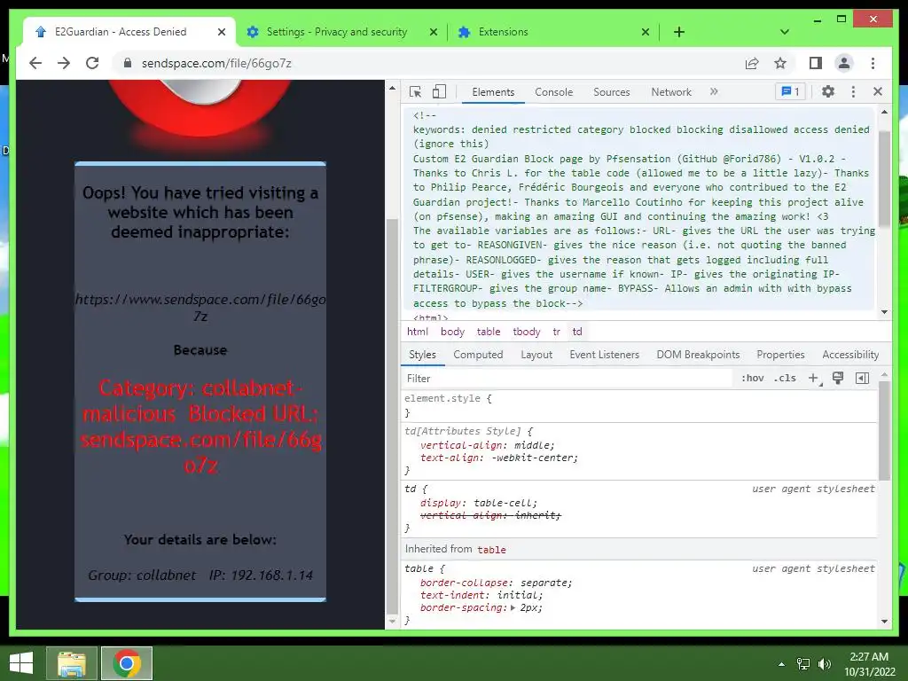This screenshot has width=908, height=681.
Task: Open Chrome side panel
Action: point(816,63)
